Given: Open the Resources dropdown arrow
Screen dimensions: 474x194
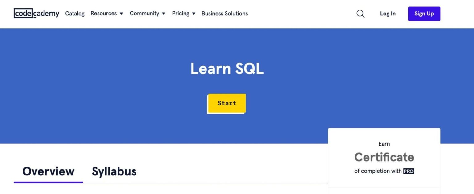Looking at the screenshot, I should (121, 14).
